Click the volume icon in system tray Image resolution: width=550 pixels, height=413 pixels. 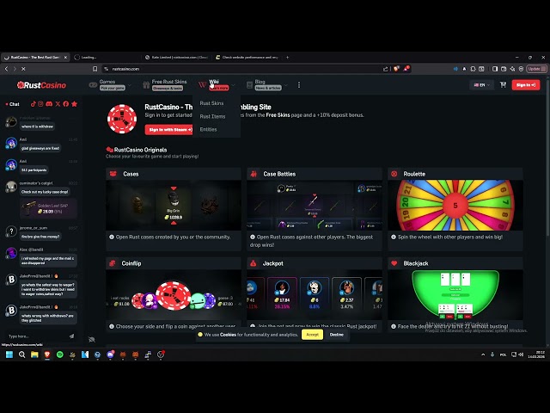pyautogui.click(x=522, y=354)
